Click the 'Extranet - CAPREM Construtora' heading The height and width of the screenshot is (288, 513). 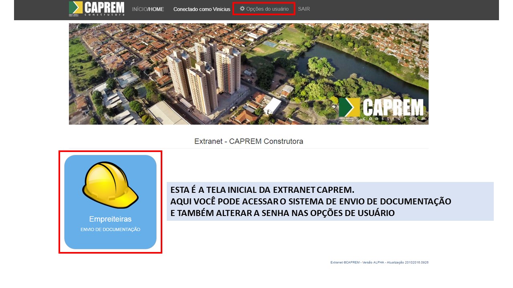[248, 141]
